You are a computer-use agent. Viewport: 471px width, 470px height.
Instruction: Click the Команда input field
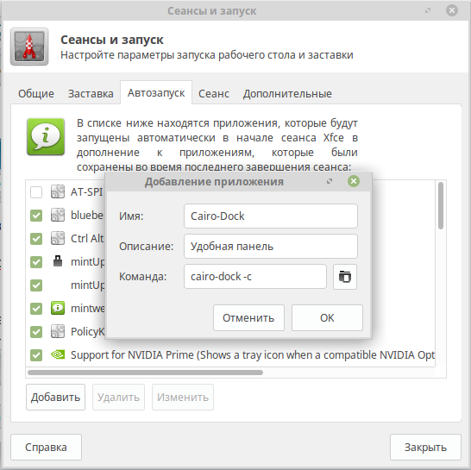point(255,276)
